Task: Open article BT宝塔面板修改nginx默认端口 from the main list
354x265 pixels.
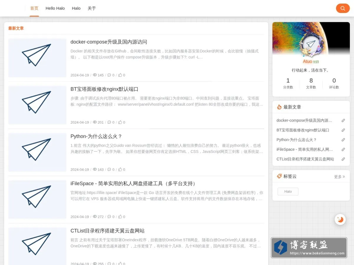Action: click(x=104, y=89)
